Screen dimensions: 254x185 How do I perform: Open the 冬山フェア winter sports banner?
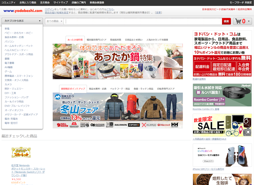[x=118, y=111]
